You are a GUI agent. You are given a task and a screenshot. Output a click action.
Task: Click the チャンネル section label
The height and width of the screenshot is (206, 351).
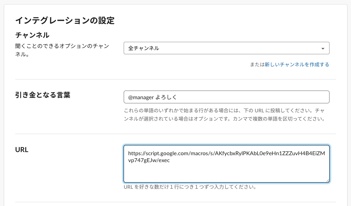tap(32, 35)
